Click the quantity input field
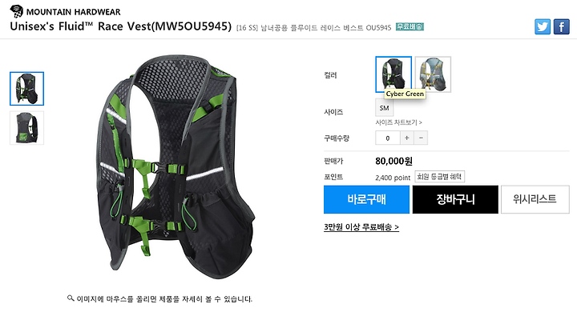 [x=388, y=138]
